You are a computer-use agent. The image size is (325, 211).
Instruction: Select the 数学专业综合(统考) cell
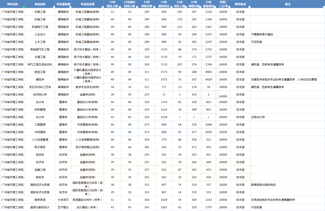pyautogui.click(x=88, y=87)
